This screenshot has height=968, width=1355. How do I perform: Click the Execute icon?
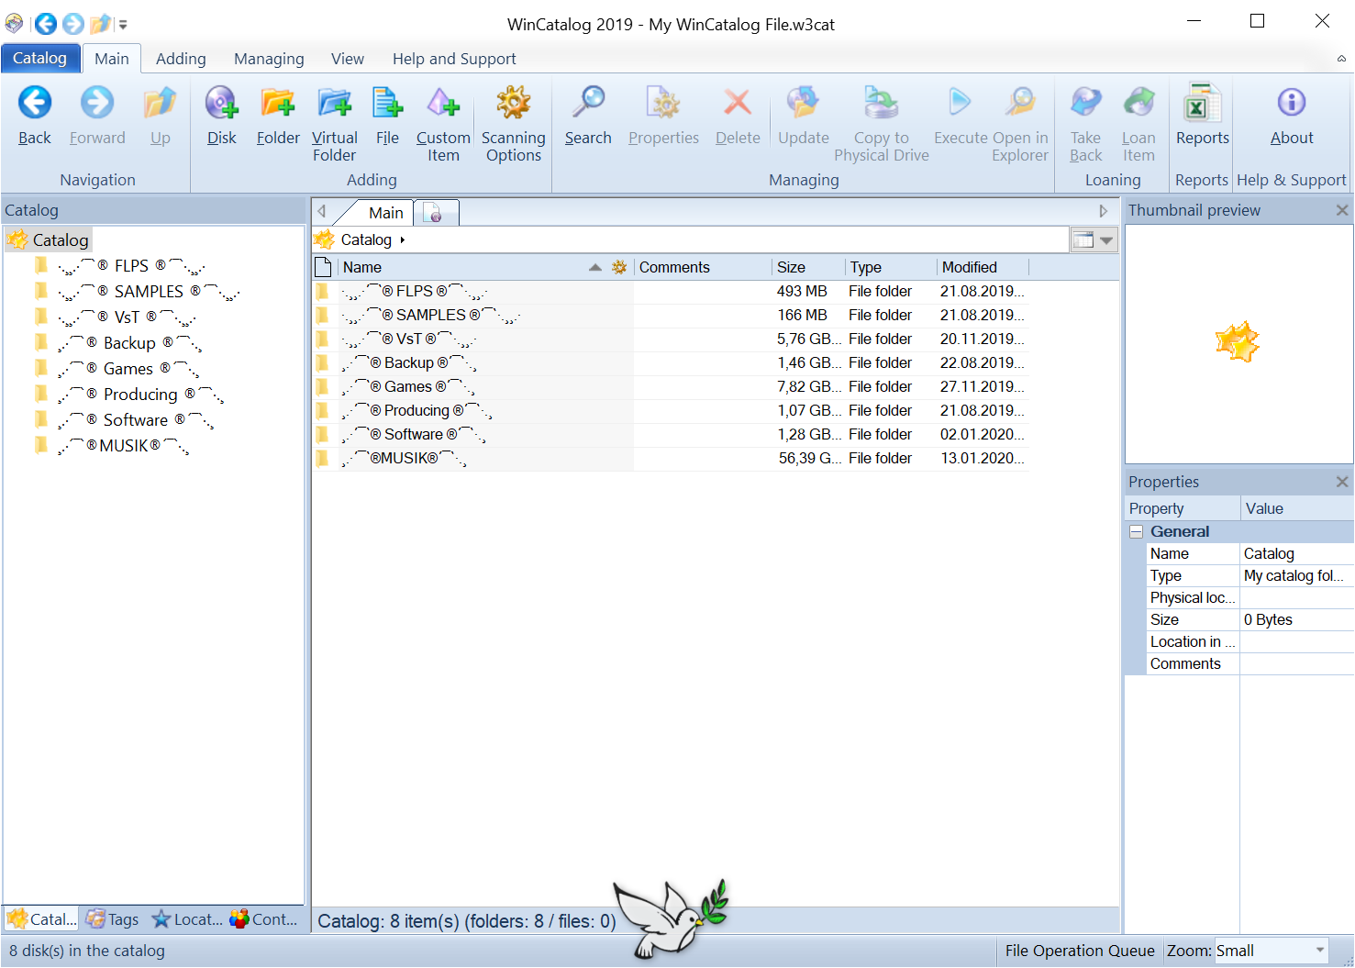[960, 103]
